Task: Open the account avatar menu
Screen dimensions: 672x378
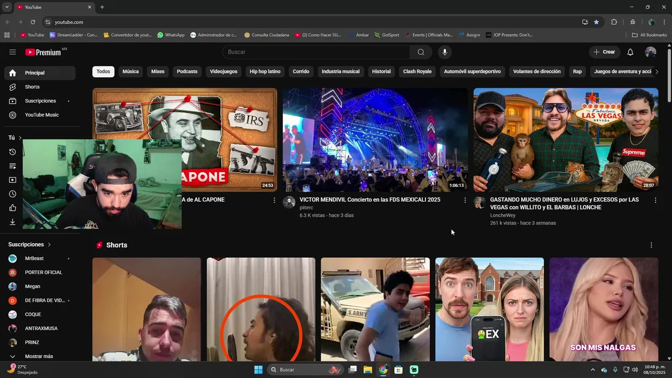Action: click(x=650, y=52)
